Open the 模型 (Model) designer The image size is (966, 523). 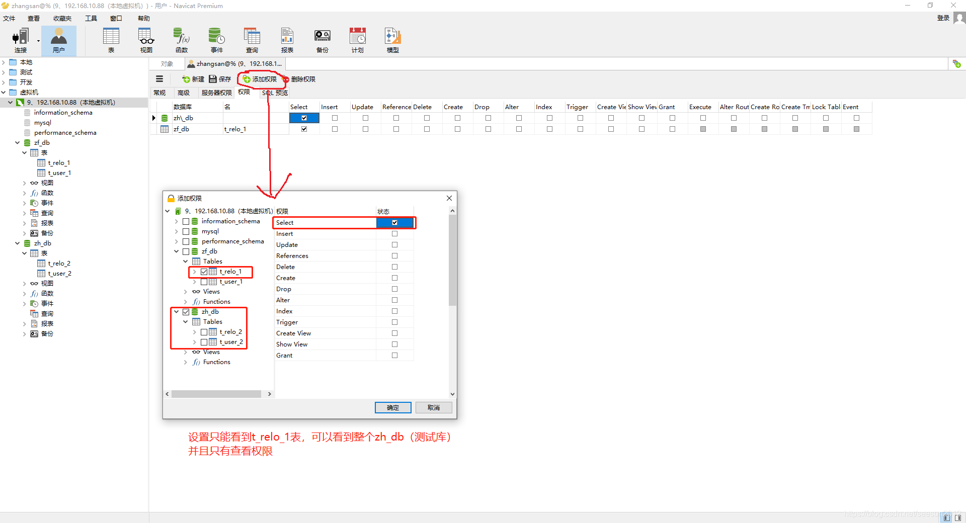[x=392, y=40]
